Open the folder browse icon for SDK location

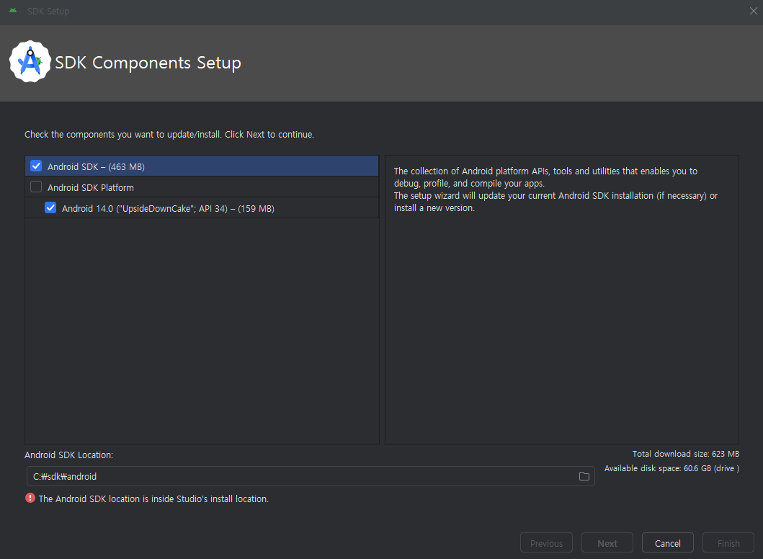coord(584,476)
